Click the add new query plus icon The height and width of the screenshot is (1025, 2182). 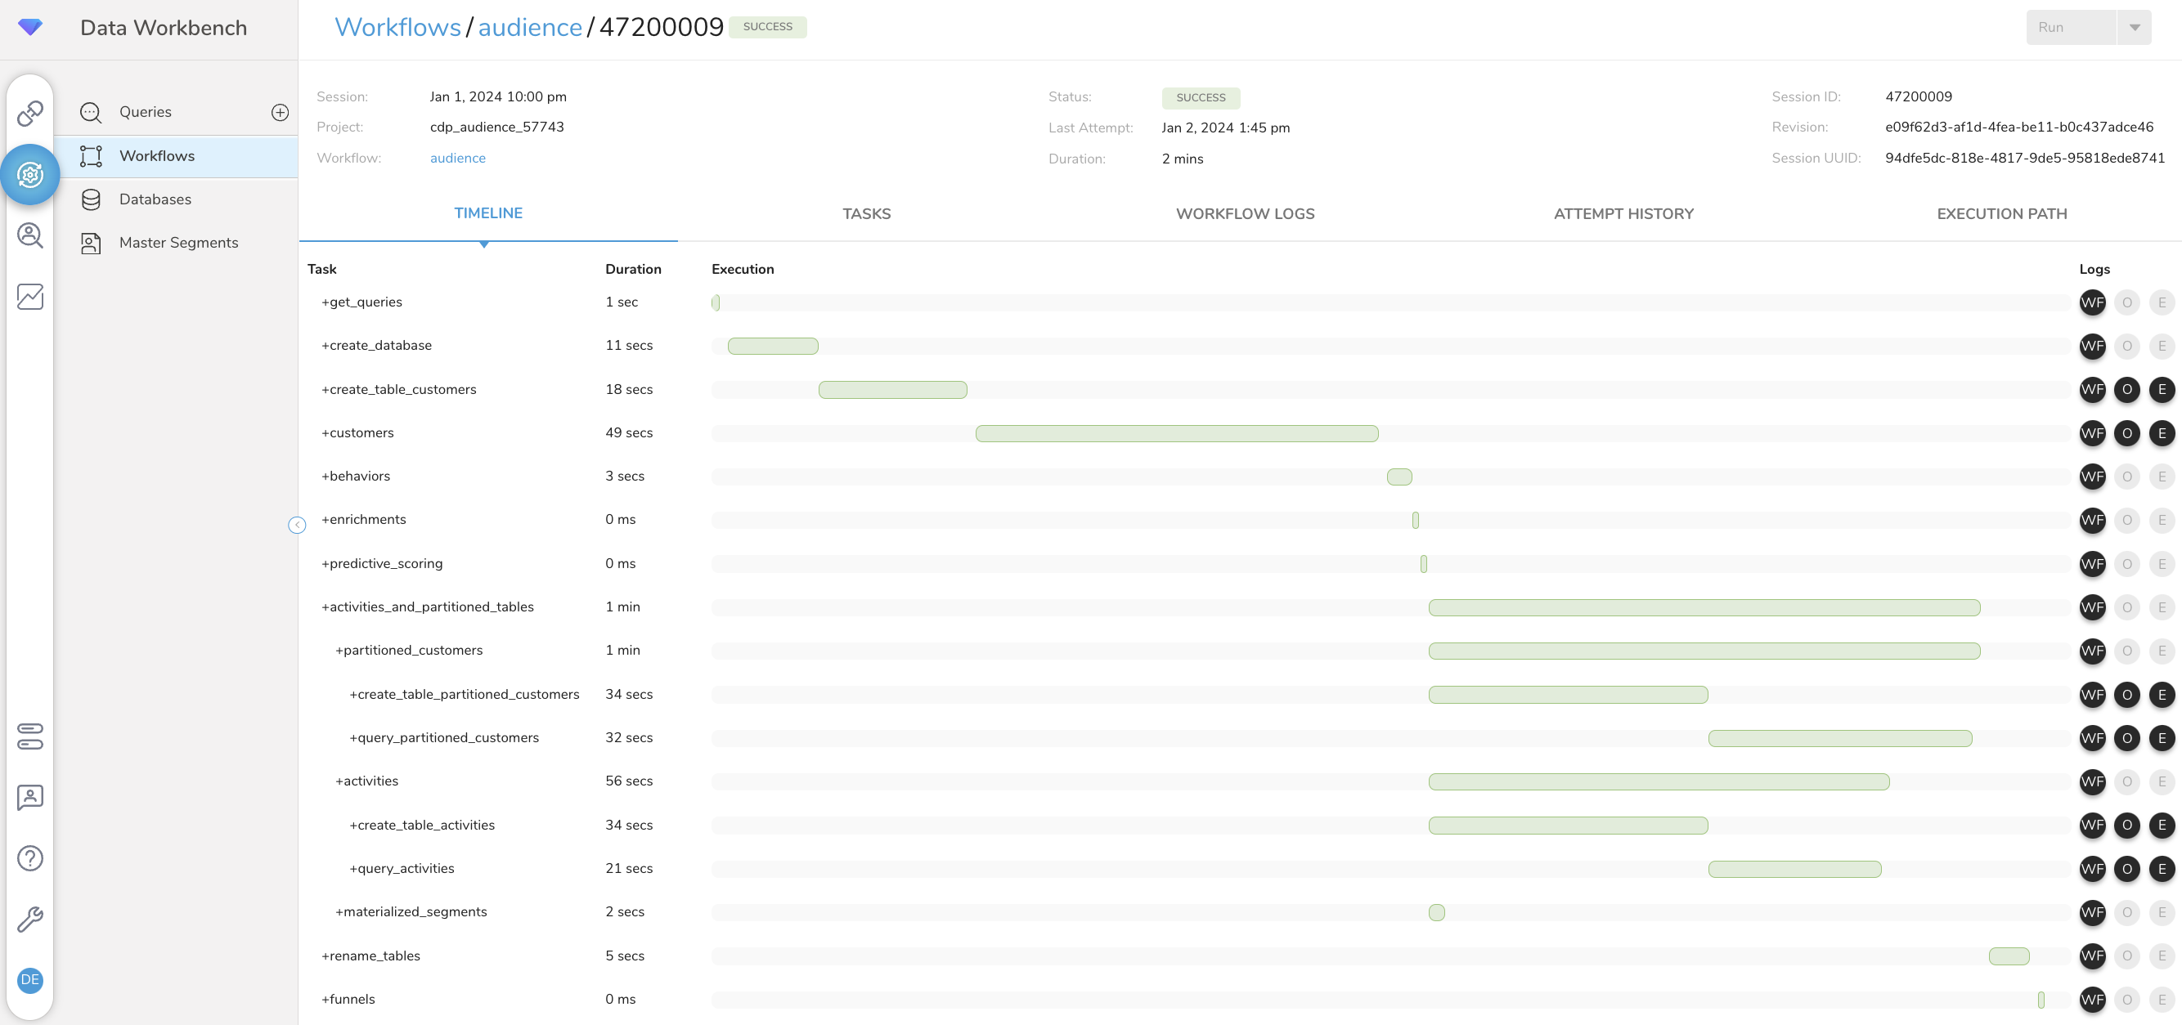pos(280,113)
